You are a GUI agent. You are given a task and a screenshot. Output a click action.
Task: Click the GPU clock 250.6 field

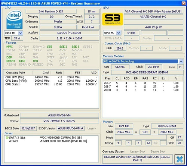(120, 48)
